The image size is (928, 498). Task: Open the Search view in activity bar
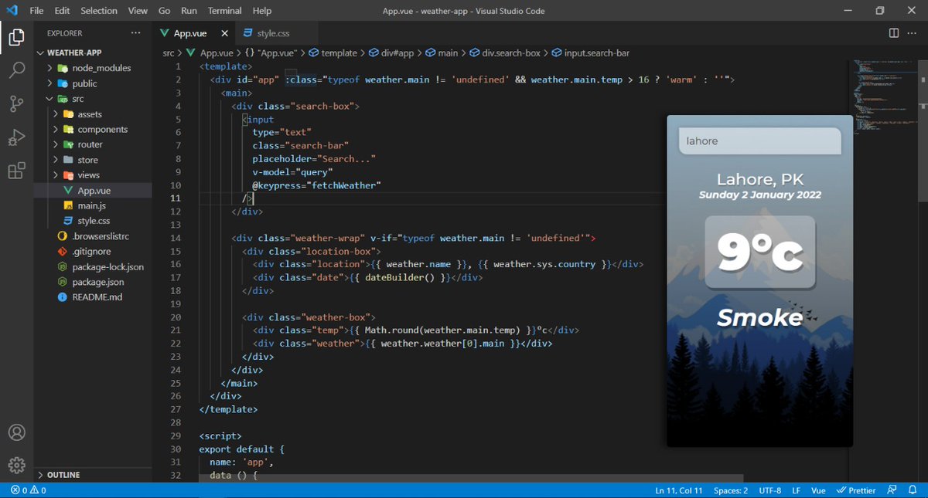(x=17, y=70)
